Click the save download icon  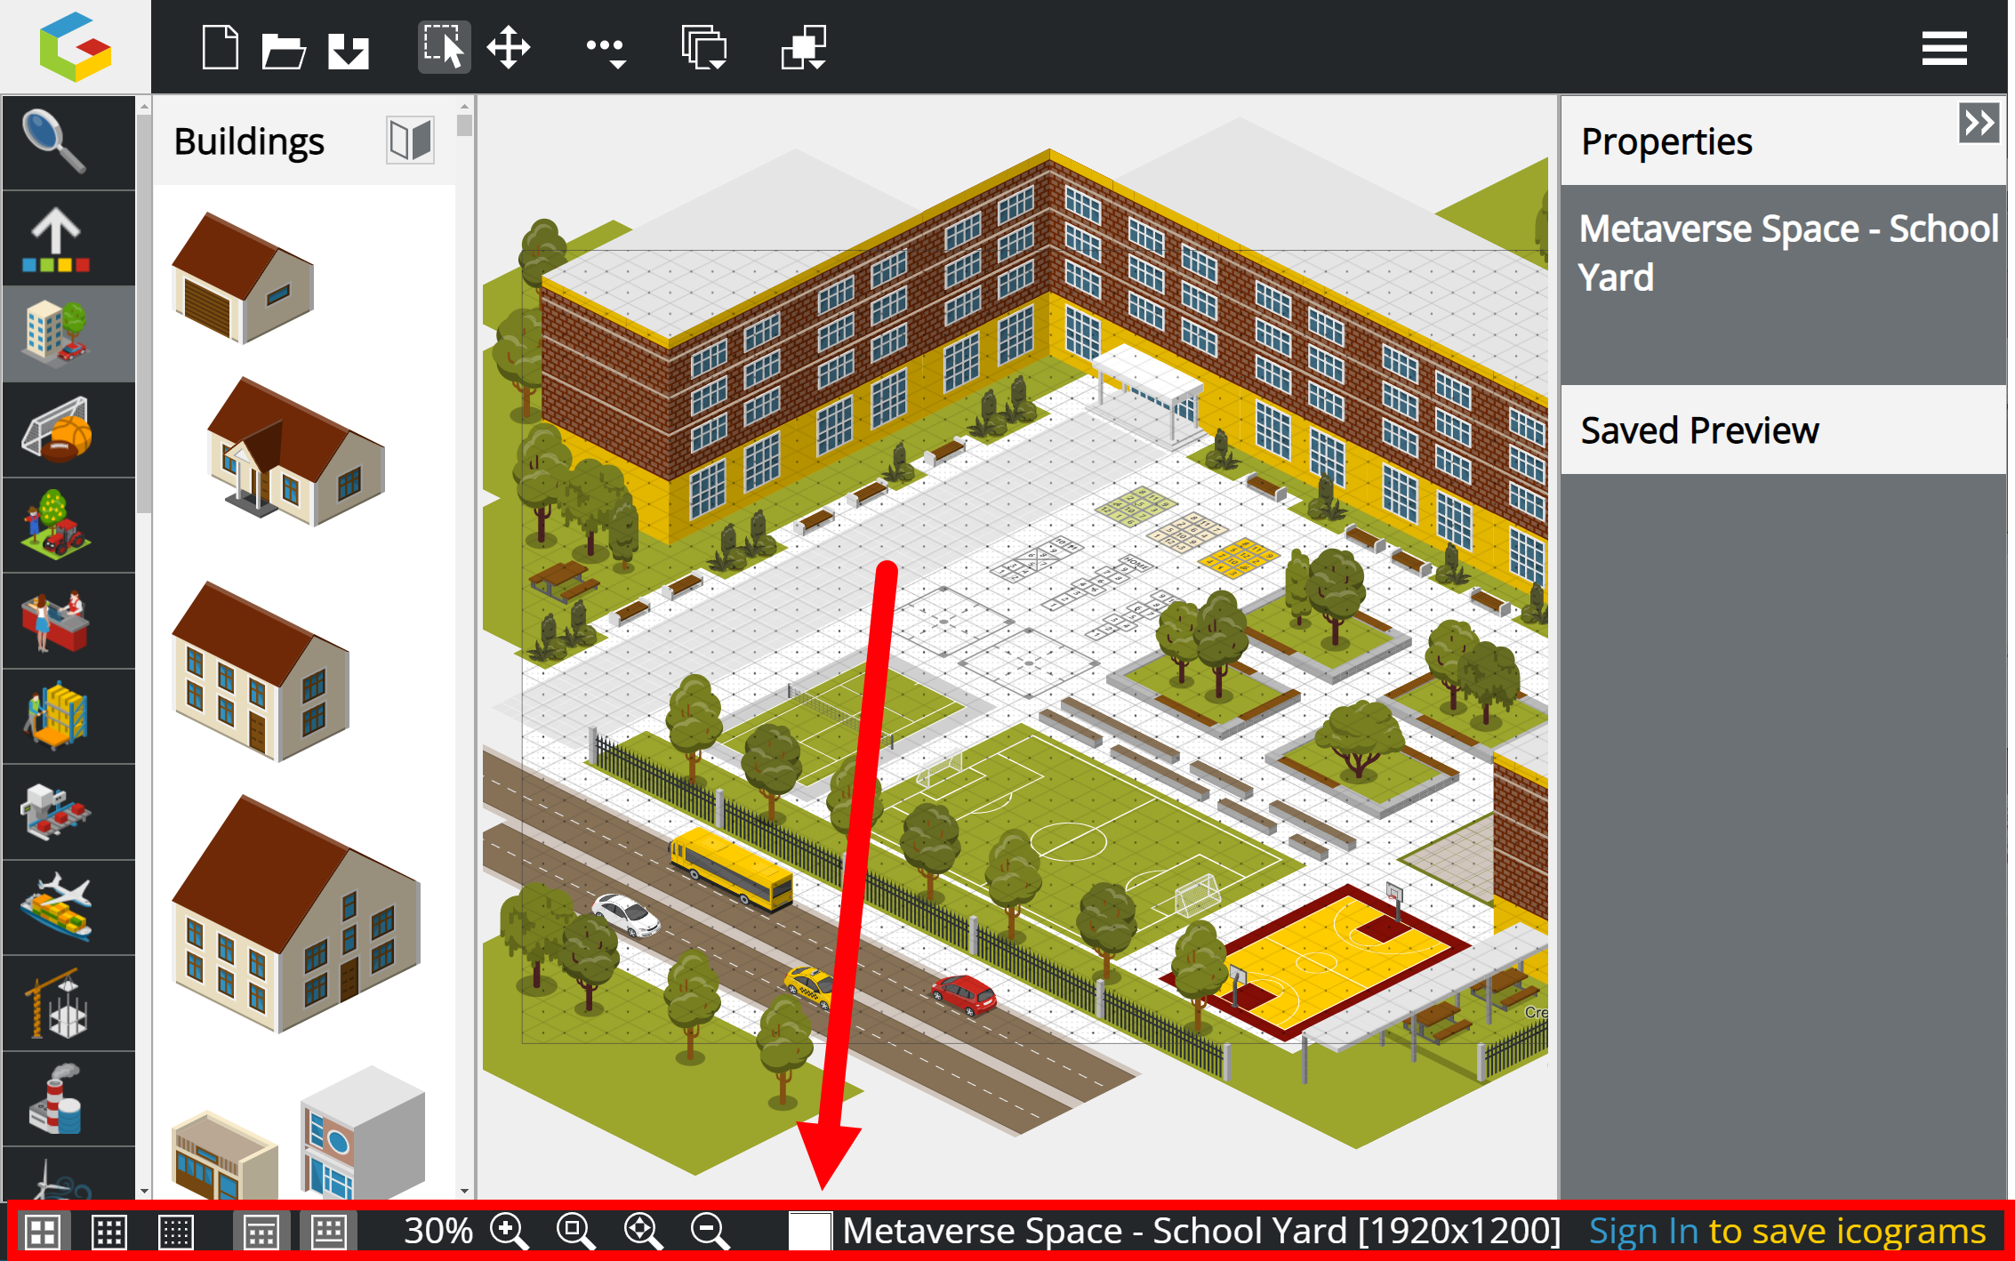pyautogui.click(x=349, y=49)
